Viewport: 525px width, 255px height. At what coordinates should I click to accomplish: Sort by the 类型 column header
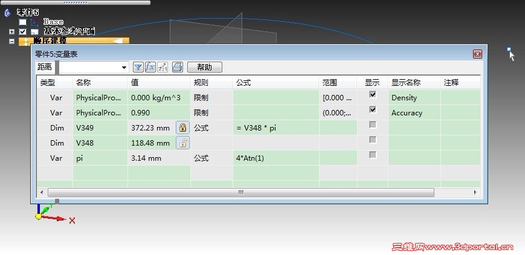(54, 82)
